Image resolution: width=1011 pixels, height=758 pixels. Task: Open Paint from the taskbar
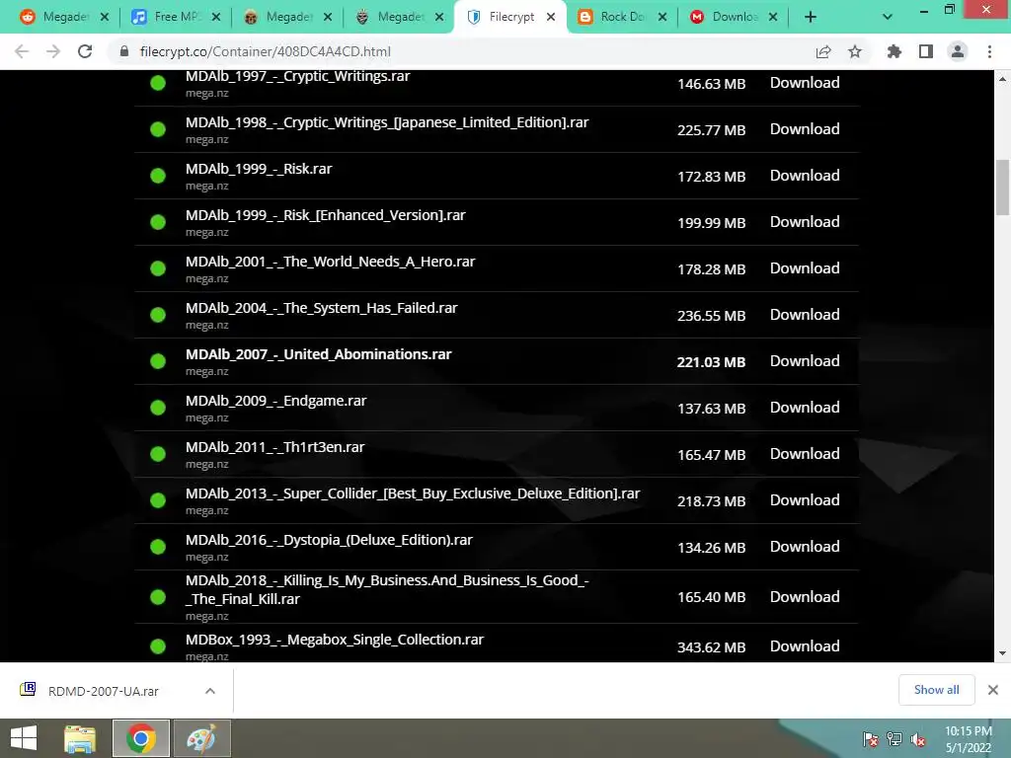pos(201,738)
